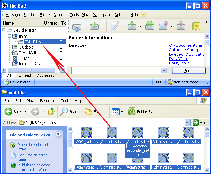The width and height of the screenshot is (211, 174).
Task: Open Favorites menu in eml files window
Action: click(48, 101)
